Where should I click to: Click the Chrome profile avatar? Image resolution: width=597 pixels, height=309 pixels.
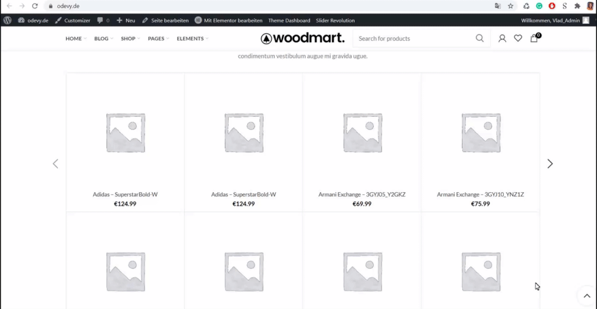pyautogui.click(x=590, y=6)
